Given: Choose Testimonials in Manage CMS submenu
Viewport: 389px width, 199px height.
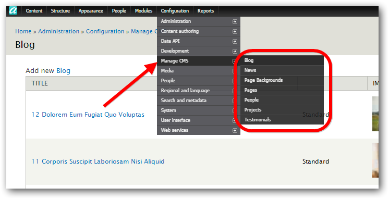Looking at the screenshot, I should coord(282,120).
